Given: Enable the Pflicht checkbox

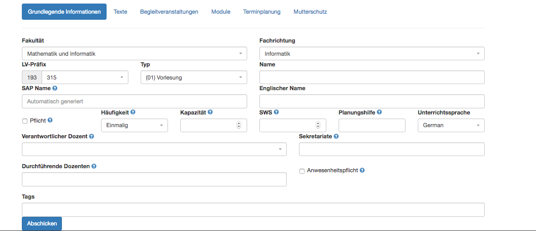Looking at the screenshot, I should [x=24, y=121].
